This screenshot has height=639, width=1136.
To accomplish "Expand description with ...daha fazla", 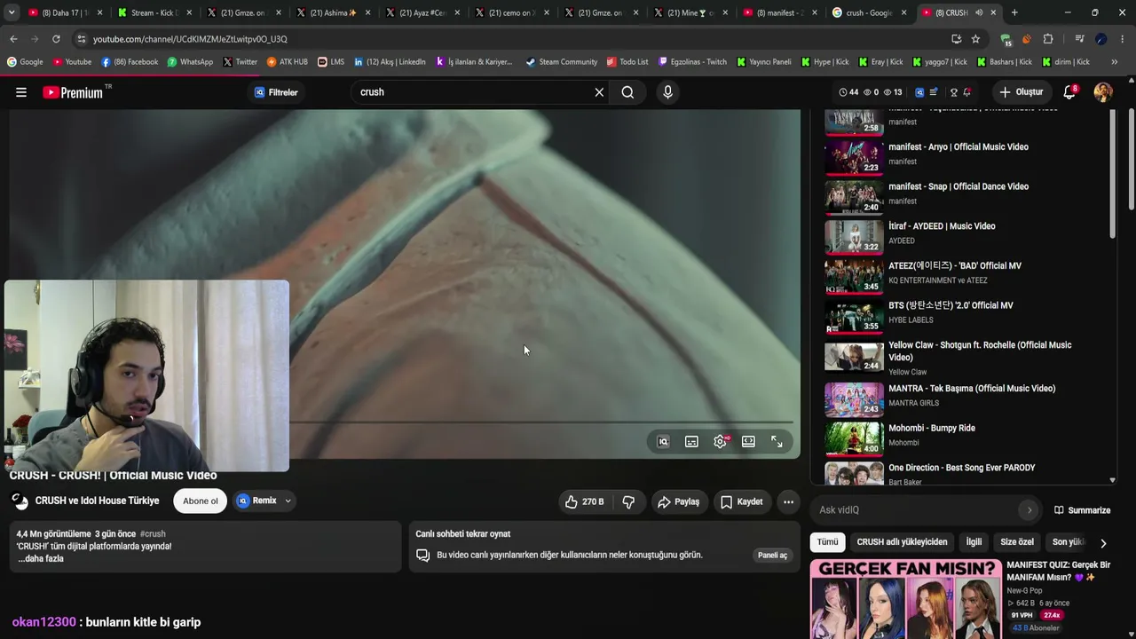I will click(41, 559).
